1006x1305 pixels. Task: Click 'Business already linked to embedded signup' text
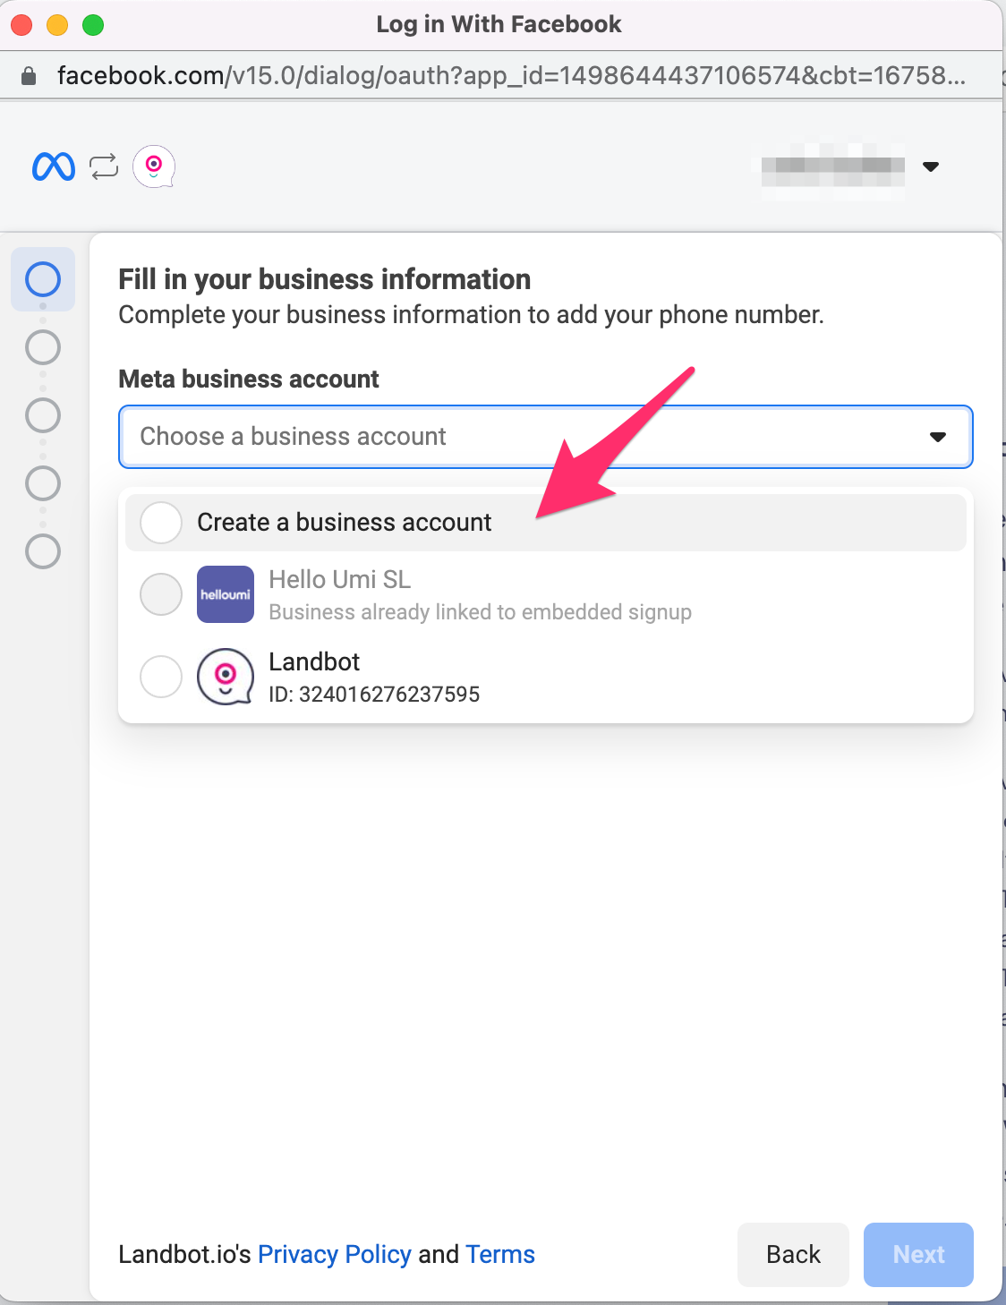coord(481,612)
